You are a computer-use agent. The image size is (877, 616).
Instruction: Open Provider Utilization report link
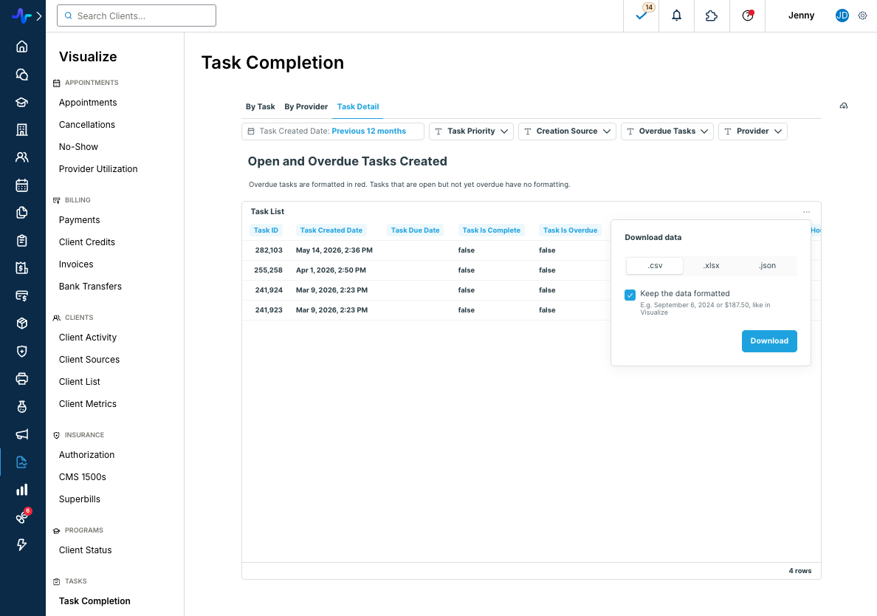98,169
